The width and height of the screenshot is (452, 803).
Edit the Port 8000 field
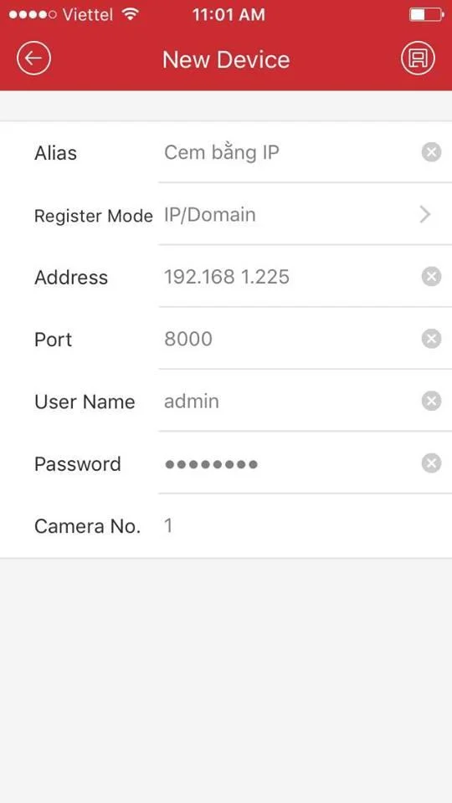(x=290, y=339)
